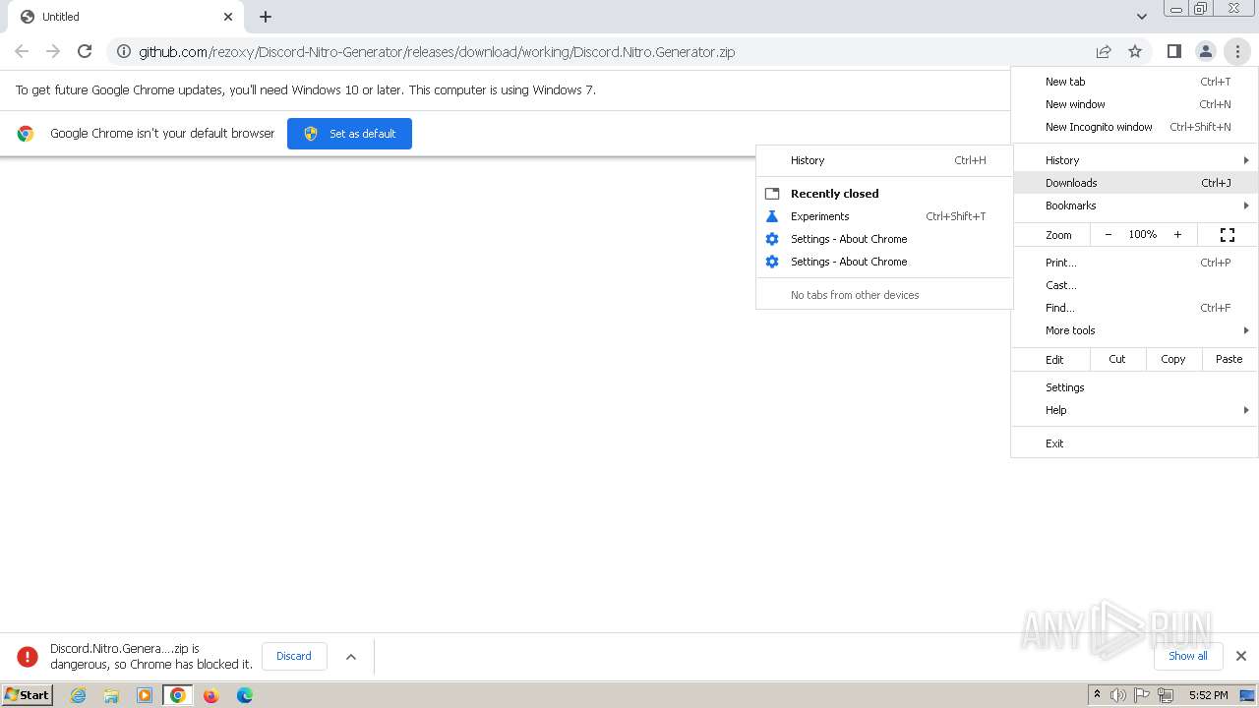Open network tray icon
1259x708 pixels.
coord(1166,695)
